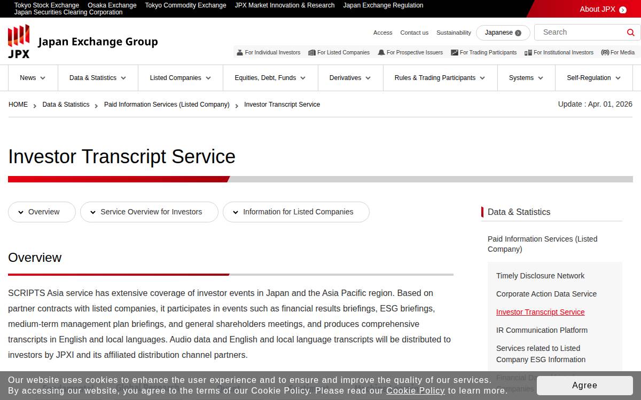Open the Equities, Debt, Funds dropdown
This screenshot has height=400, width=641.
[270, 78]
